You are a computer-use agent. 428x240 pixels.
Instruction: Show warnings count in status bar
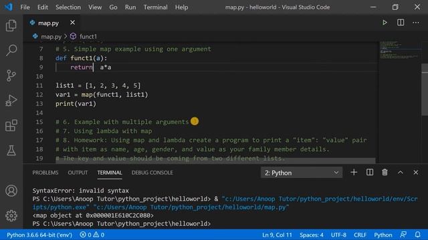99,235
